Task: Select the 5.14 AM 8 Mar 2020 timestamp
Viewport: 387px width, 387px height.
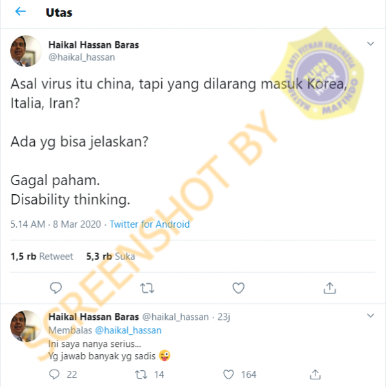Action: tap(55, 224)
